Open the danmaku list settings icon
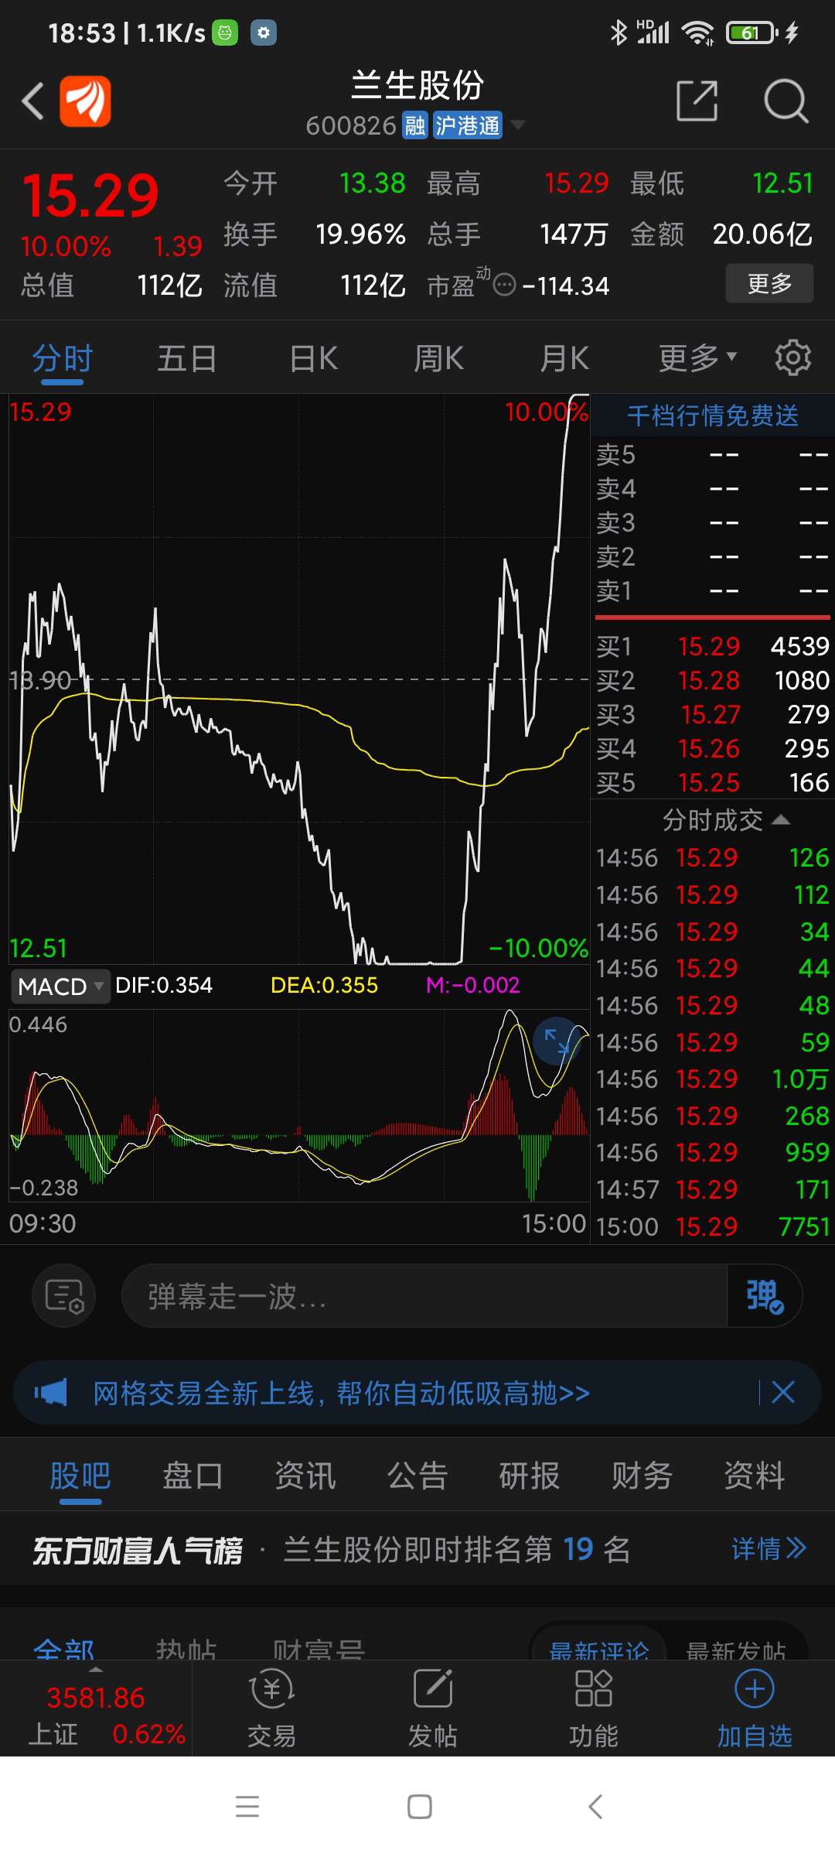Screen dimensions: 835x1857 [x=64, y=1296]
